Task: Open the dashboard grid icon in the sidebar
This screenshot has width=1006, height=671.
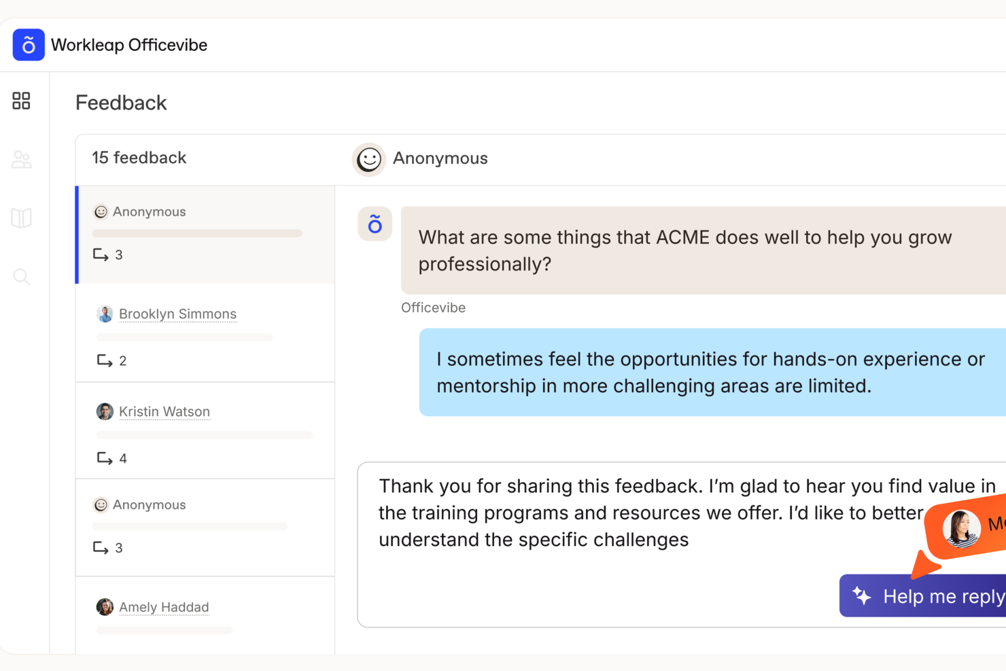Action: (20, 101)
